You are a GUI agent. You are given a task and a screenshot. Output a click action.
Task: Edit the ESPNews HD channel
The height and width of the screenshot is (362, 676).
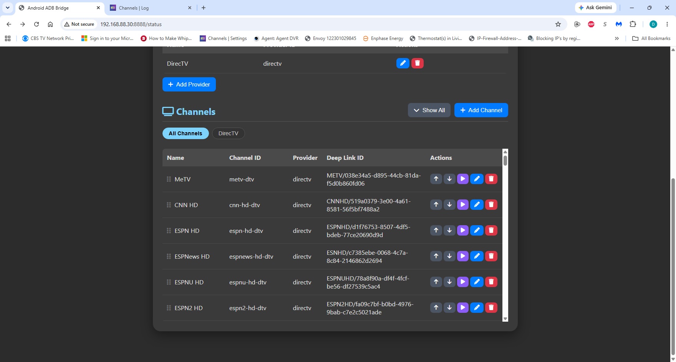coord(477,256)
